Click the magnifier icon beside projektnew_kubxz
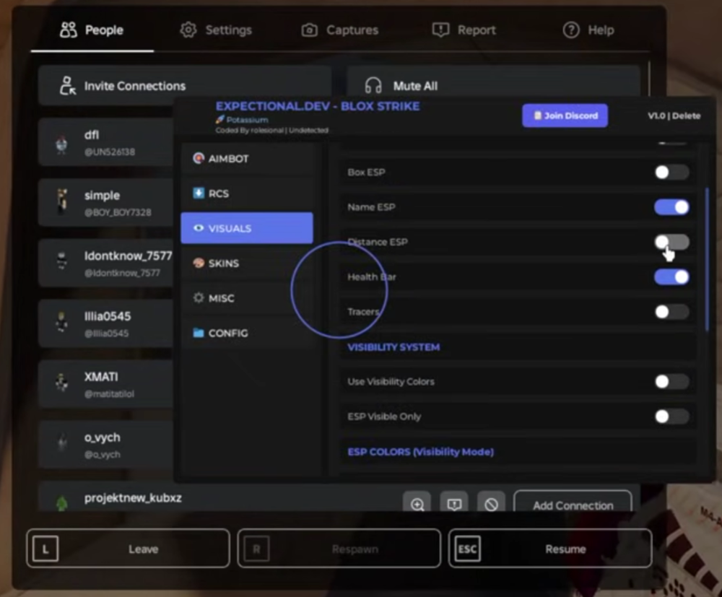This screenshot has width=722, height=597. [417, 505]
